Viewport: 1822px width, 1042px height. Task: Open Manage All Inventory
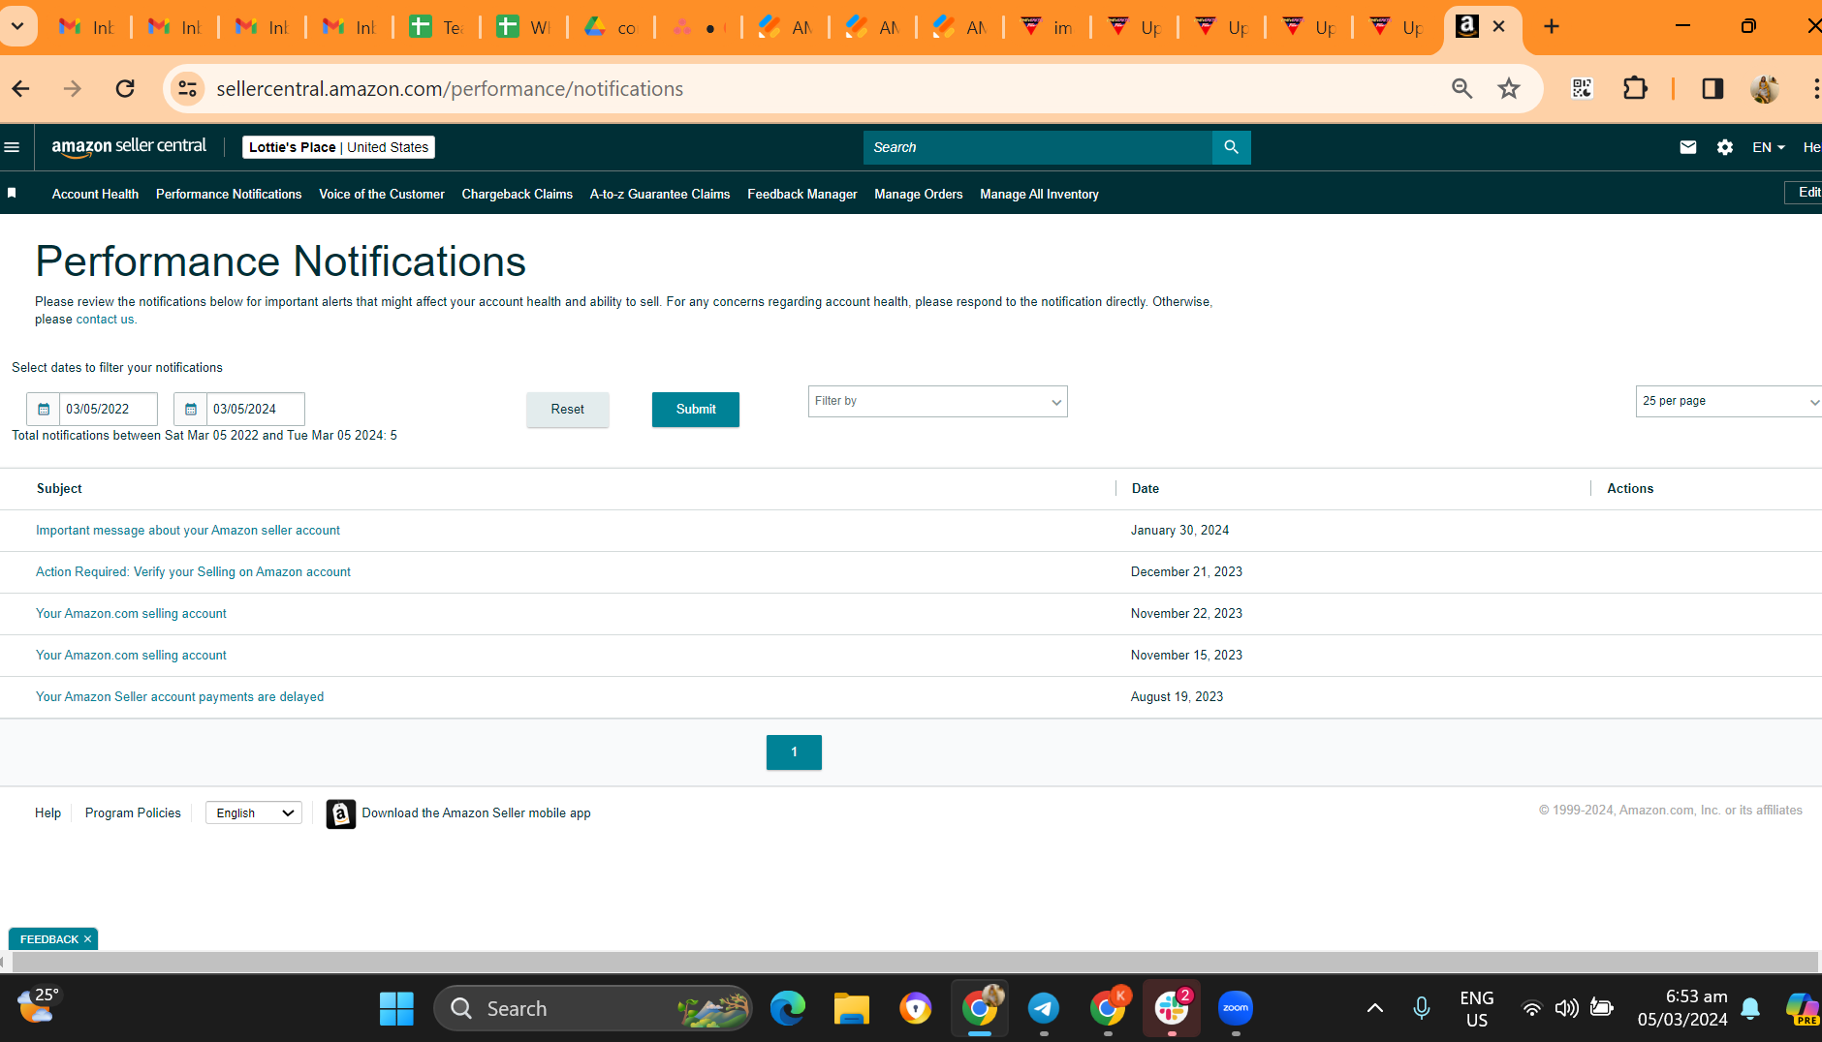point(1039,194)
